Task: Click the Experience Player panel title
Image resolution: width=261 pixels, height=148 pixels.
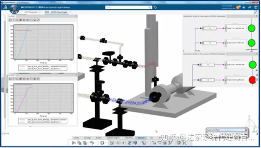Action: point(217,129)
